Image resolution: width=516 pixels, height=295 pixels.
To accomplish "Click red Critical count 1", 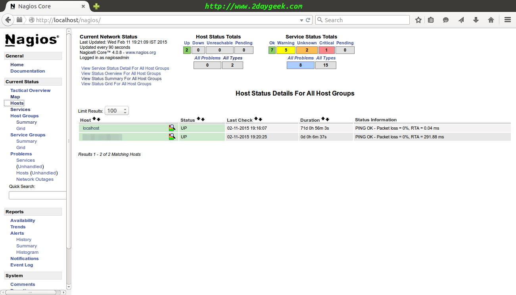I will 327,50.
